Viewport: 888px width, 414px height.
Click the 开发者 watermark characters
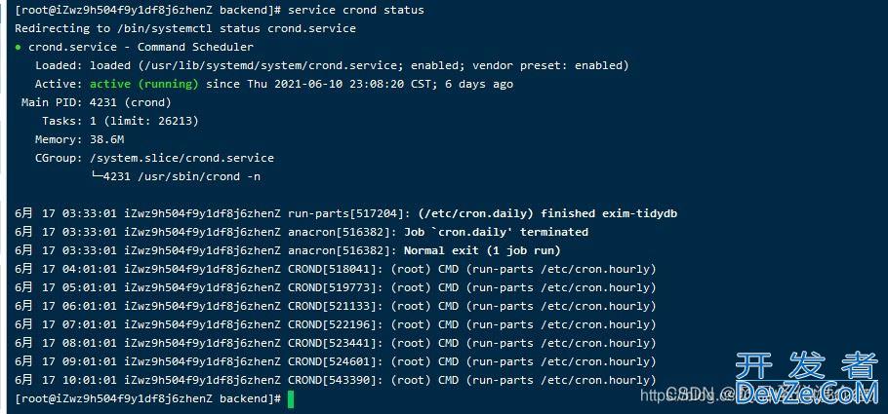(806, 366)
